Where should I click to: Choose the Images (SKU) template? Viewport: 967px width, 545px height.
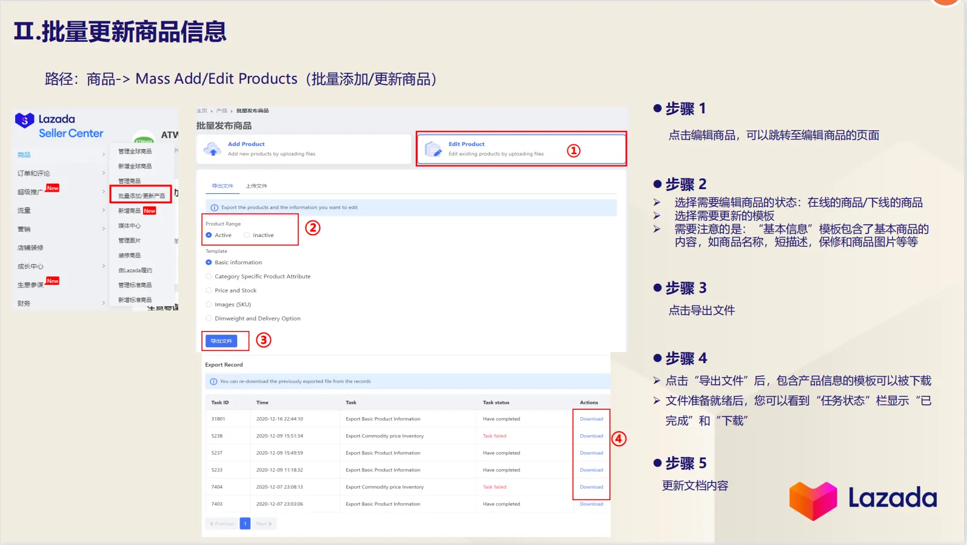click(x=209, y=304)
